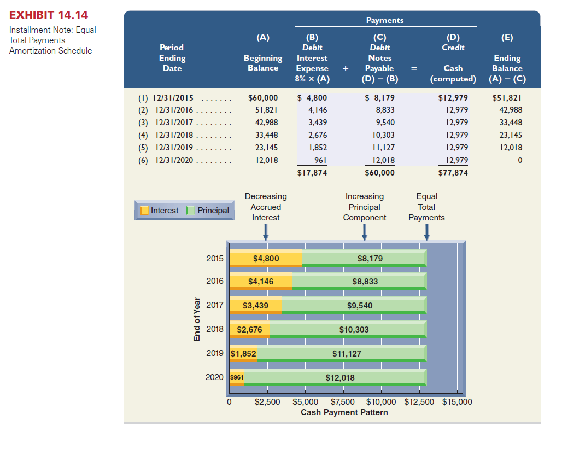Click the yellow Interest legend swatch

(x=144, y=211)
